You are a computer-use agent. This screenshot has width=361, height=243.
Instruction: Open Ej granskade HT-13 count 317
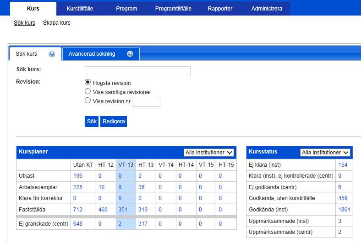pyautogui.click(x=143, y=223)
